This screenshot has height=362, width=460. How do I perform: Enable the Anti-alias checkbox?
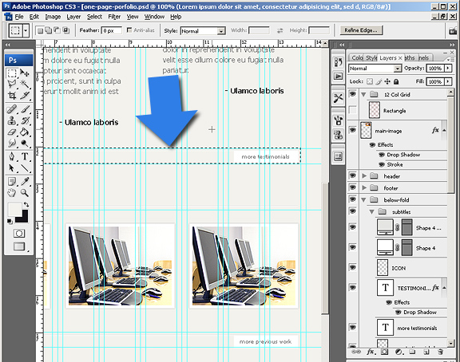[x=129, y=30]
